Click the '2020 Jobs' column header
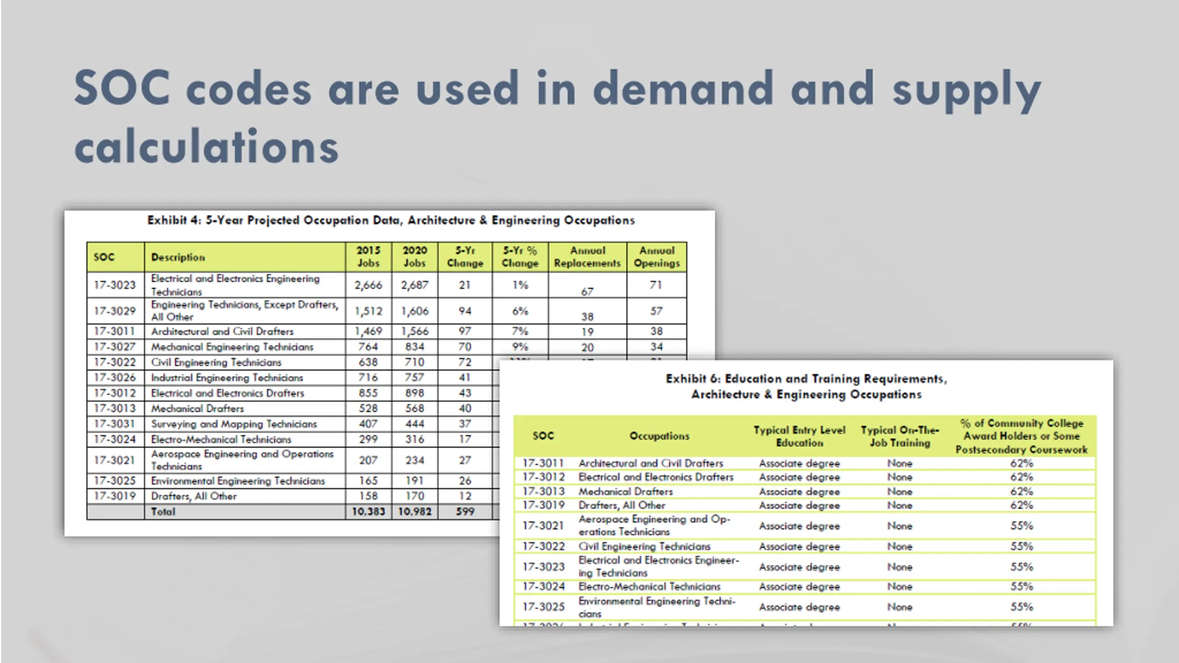This screenshot has height=663, width=1179. (x=415, y=257)
